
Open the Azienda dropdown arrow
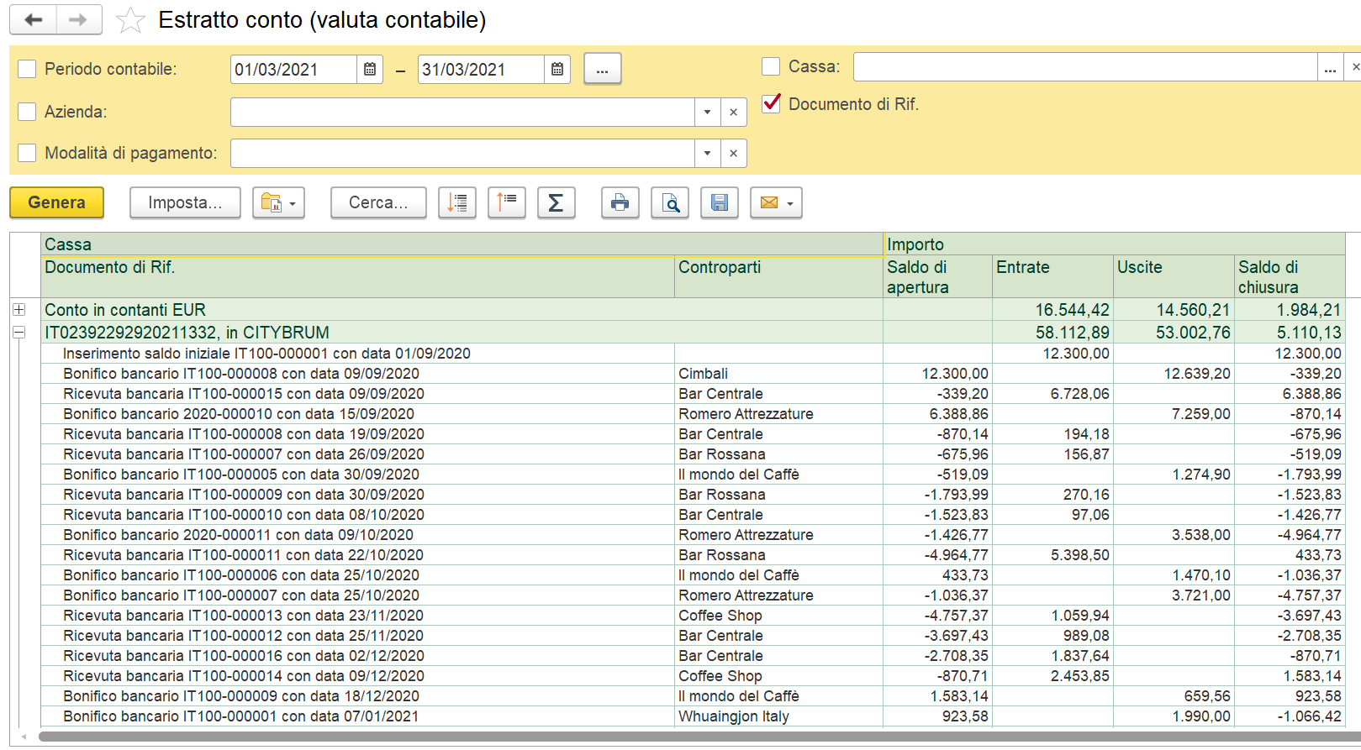(x=707, y=112)
